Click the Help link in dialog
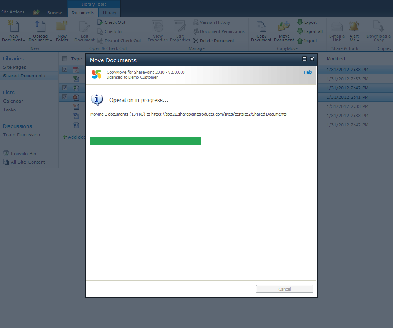The image size is (393, 328). [x=308, y=72]
